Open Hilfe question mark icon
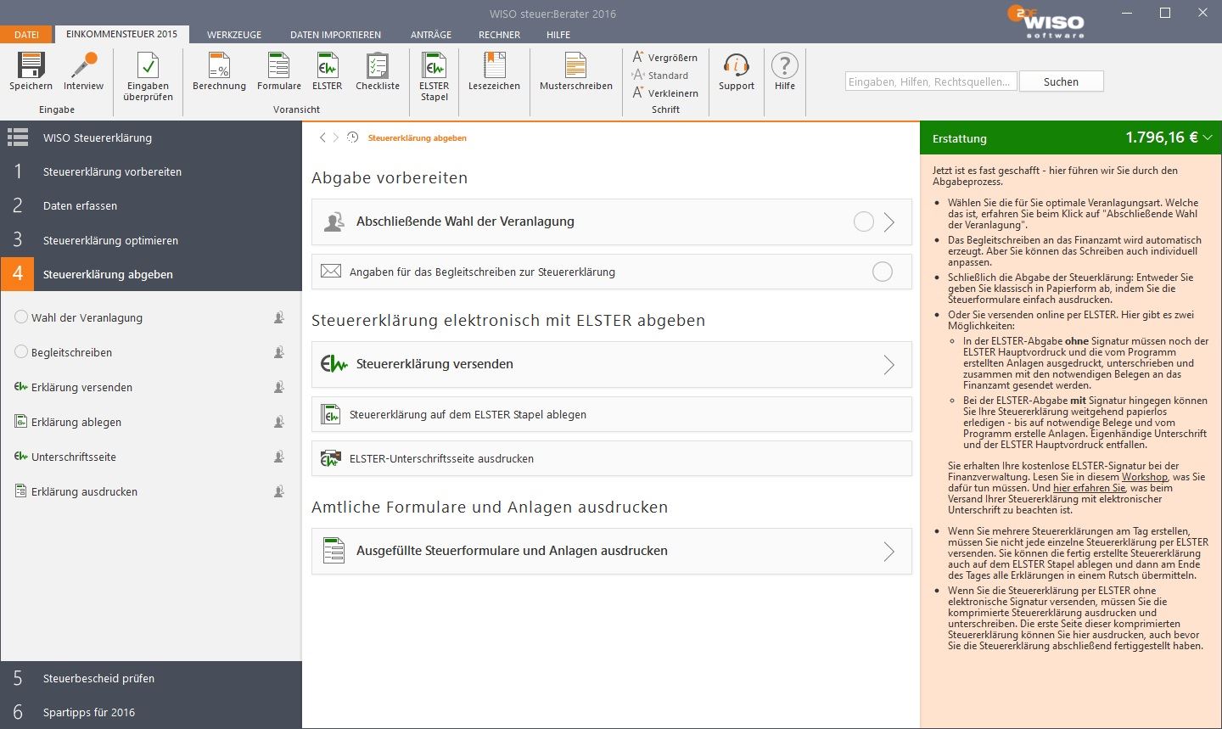The width and height of the screenshot is (1222, 729). tap(785, 65)
